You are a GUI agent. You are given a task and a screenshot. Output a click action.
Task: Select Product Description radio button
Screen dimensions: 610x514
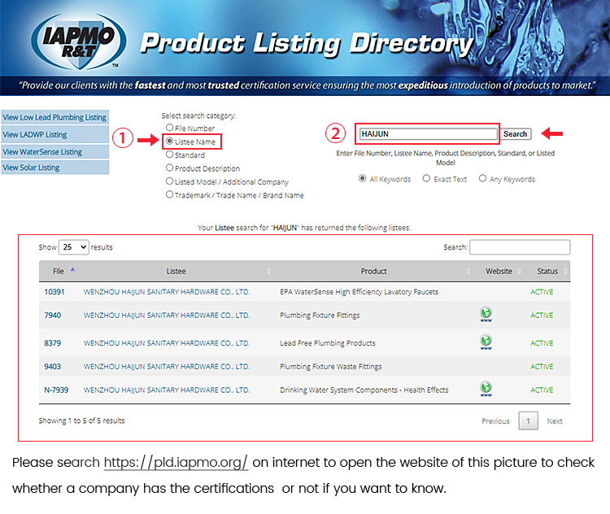(x=169, y=168)
